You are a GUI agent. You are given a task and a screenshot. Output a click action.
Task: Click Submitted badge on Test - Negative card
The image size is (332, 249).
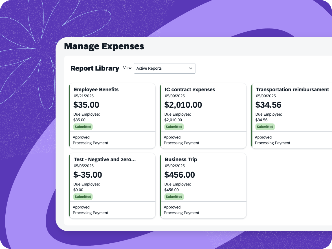click(x=83, y=197)
